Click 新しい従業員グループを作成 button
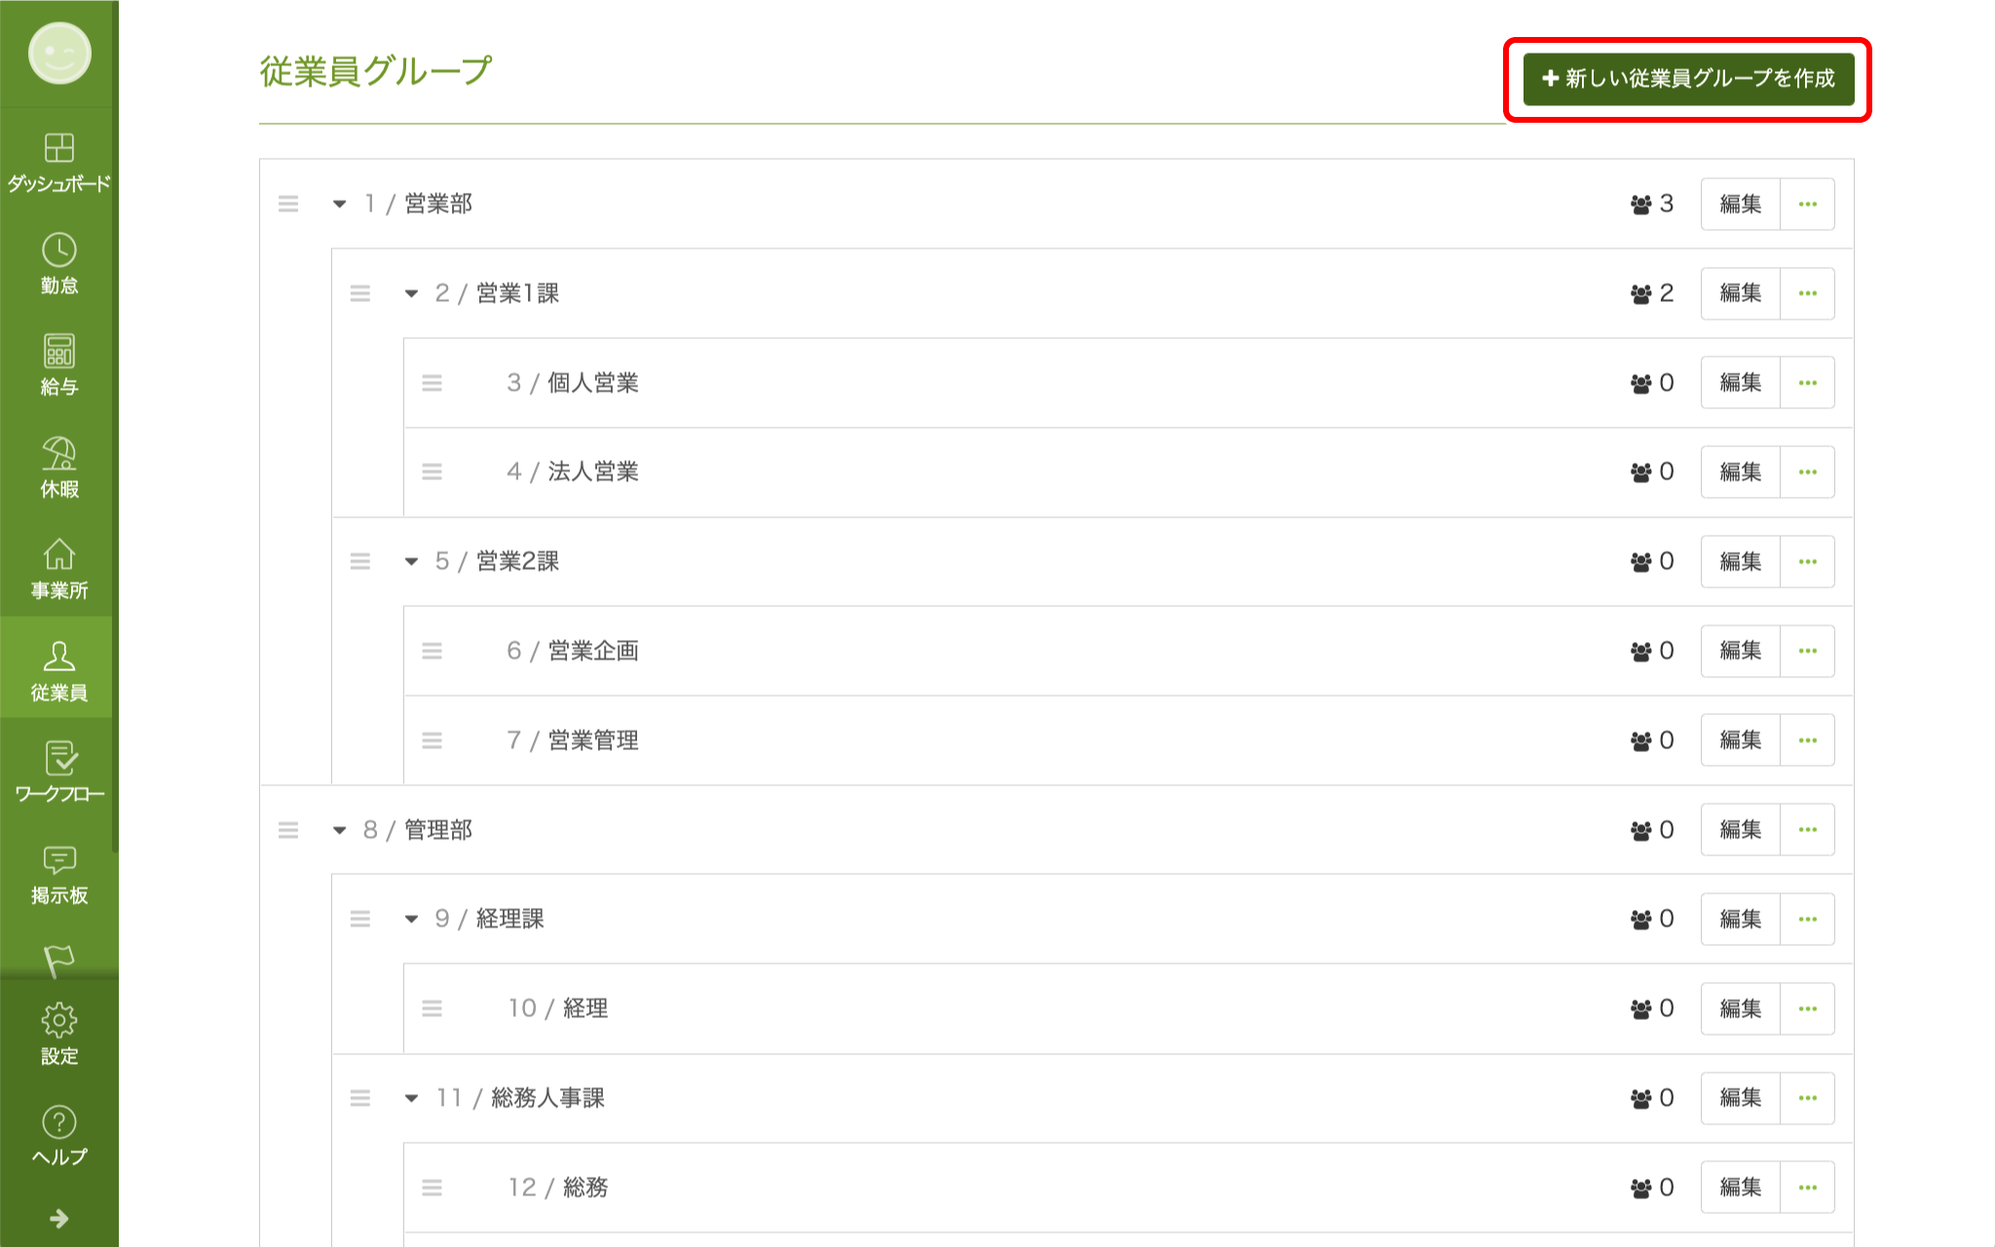Screen dimensions: 1995x1247 click(x=1688, y=79)
